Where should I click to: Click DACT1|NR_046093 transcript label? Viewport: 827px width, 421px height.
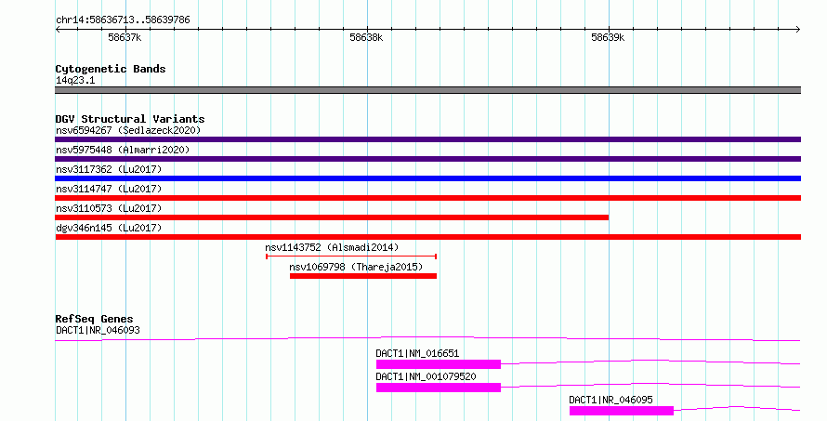(98, 330)
